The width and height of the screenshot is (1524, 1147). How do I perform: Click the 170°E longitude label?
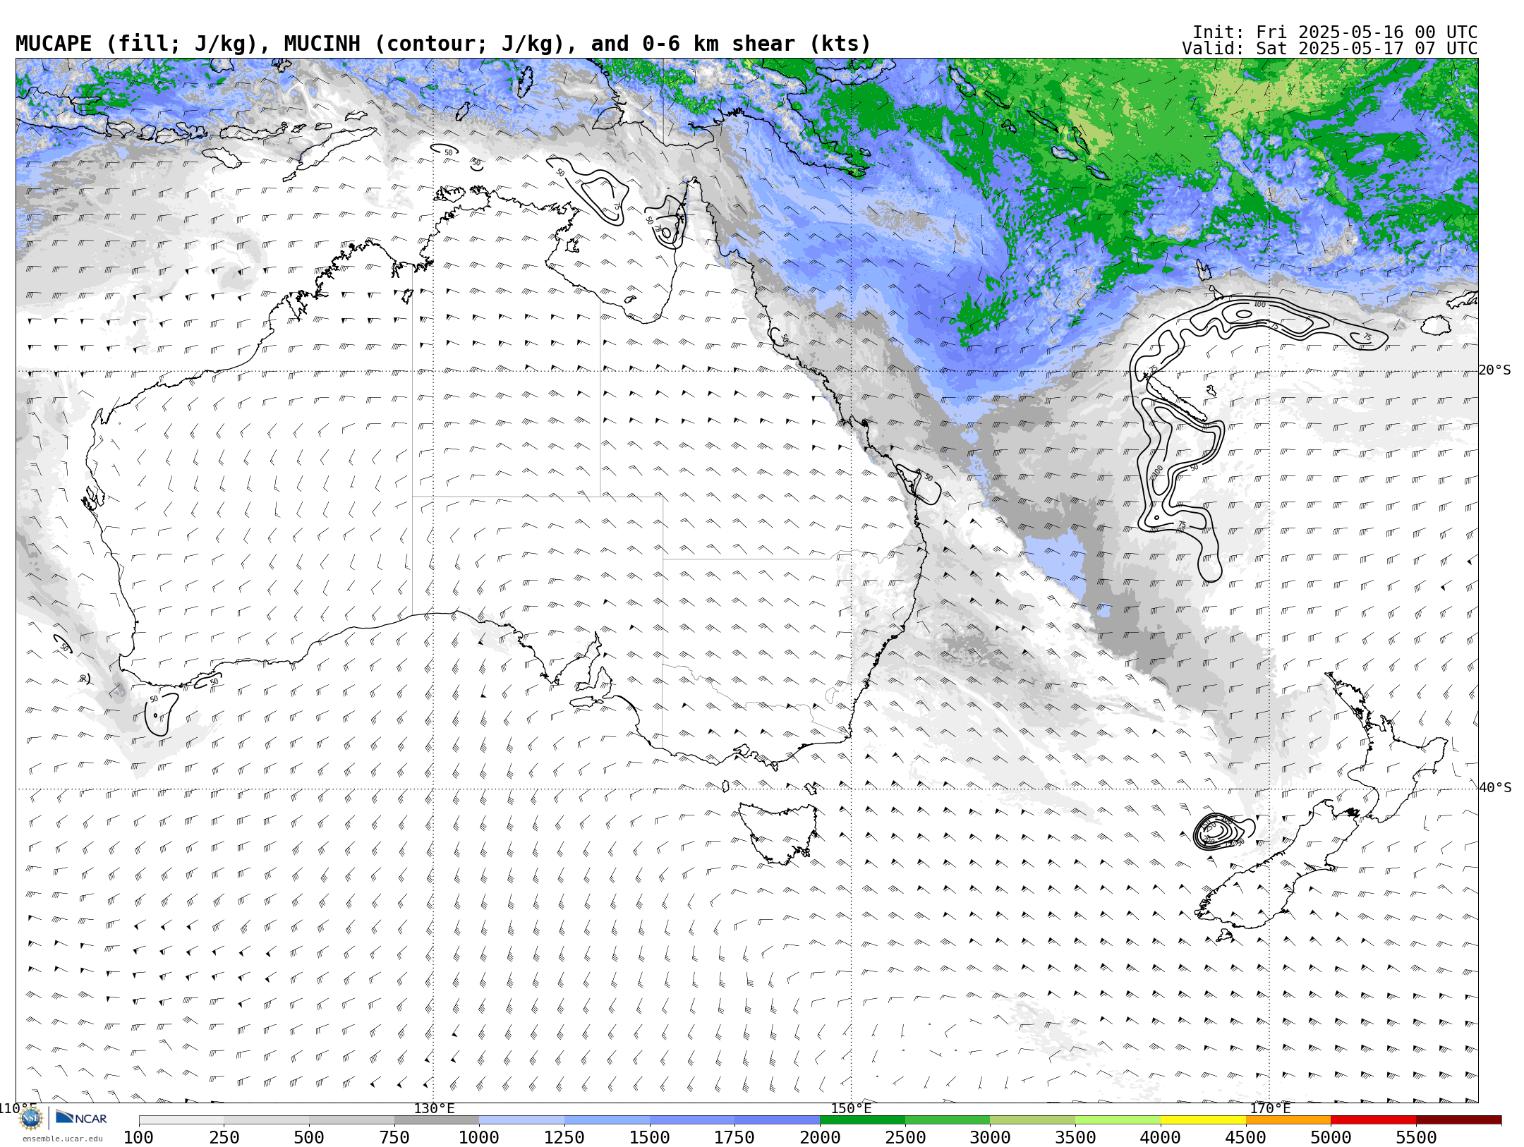click(x=1269, y=1109)
